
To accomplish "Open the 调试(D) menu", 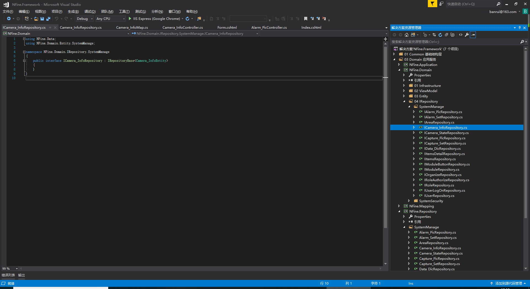I will (90, 11).
